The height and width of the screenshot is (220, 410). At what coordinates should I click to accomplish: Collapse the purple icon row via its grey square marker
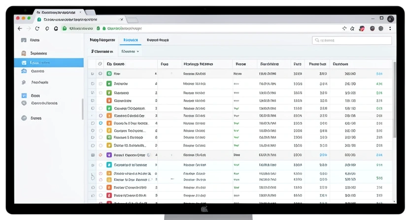[x=93, y=155]
